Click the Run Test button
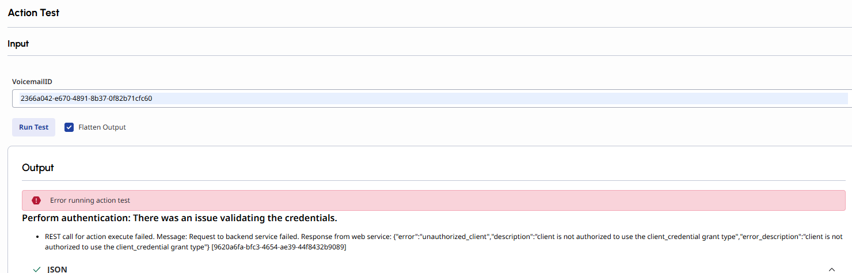 coord(33,127)
